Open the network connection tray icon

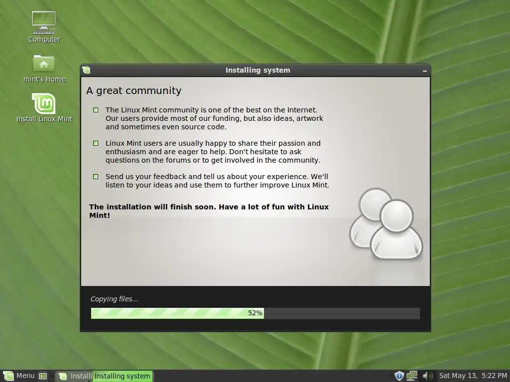(x=412, y=376)
